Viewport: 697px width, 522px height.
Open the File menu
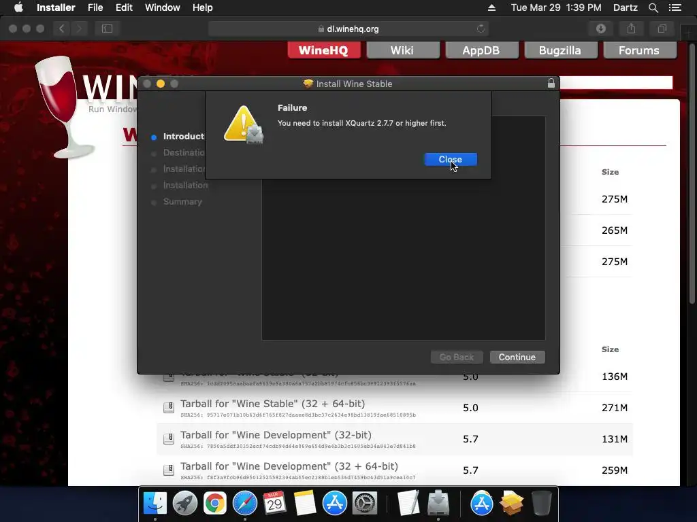click(x=95, y=7)
